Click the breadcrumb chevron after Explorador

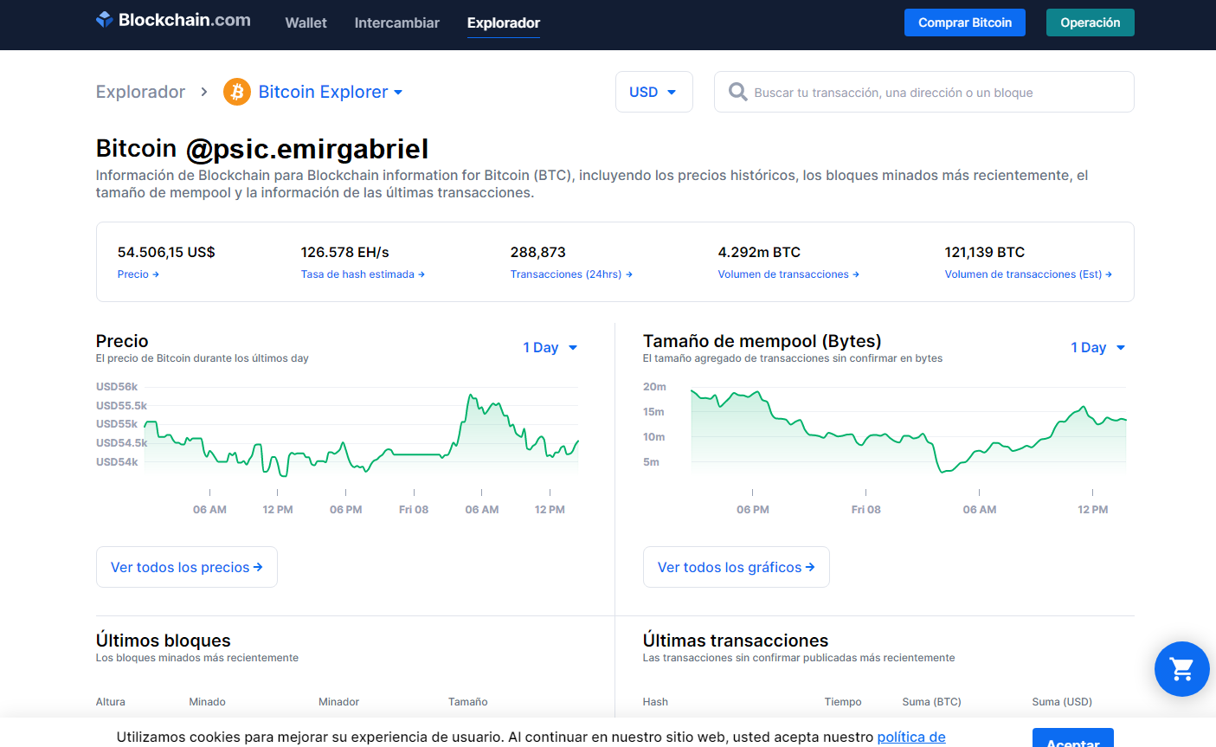click(x=204, y=92)
